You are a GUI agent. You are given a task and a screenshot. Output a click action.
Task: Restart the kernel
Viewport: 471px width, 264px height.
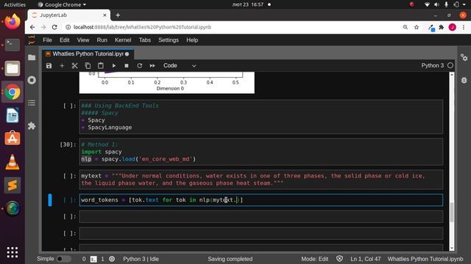(x=139, y=65)
